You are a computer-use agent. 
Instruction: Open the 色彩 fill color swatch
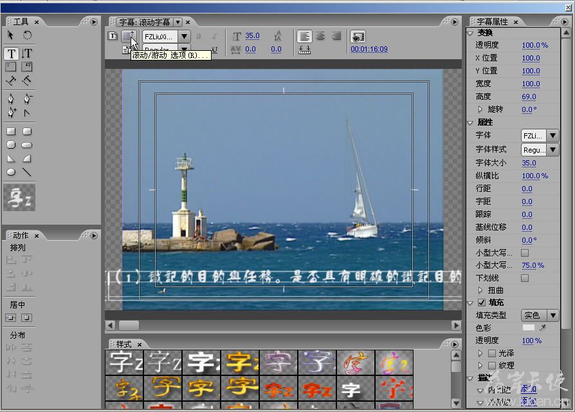529,327
